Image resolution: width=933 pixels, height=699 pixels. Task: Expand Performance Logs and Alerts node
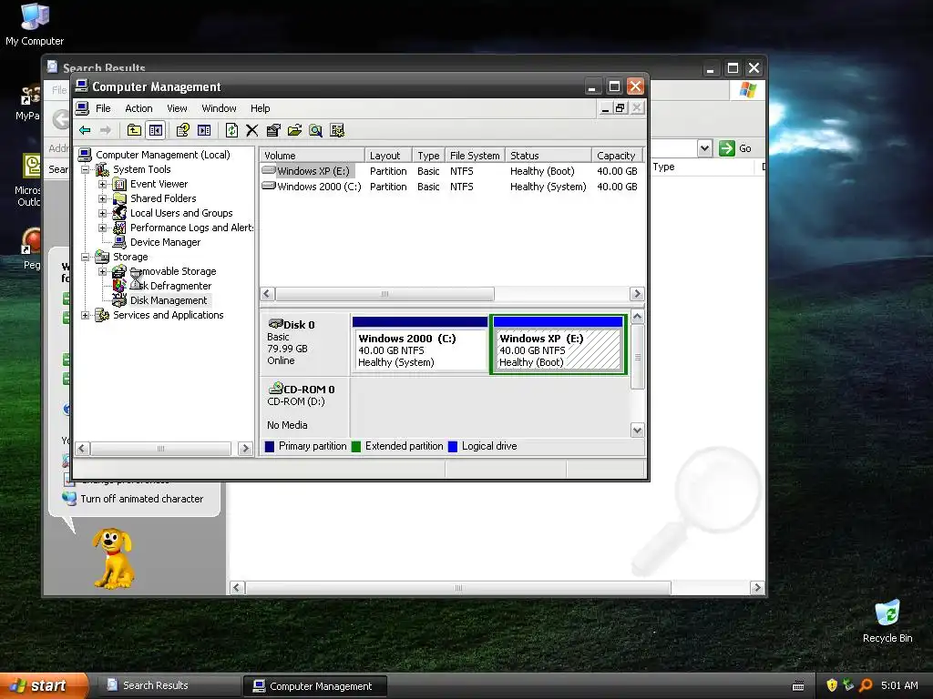point(102,228)
